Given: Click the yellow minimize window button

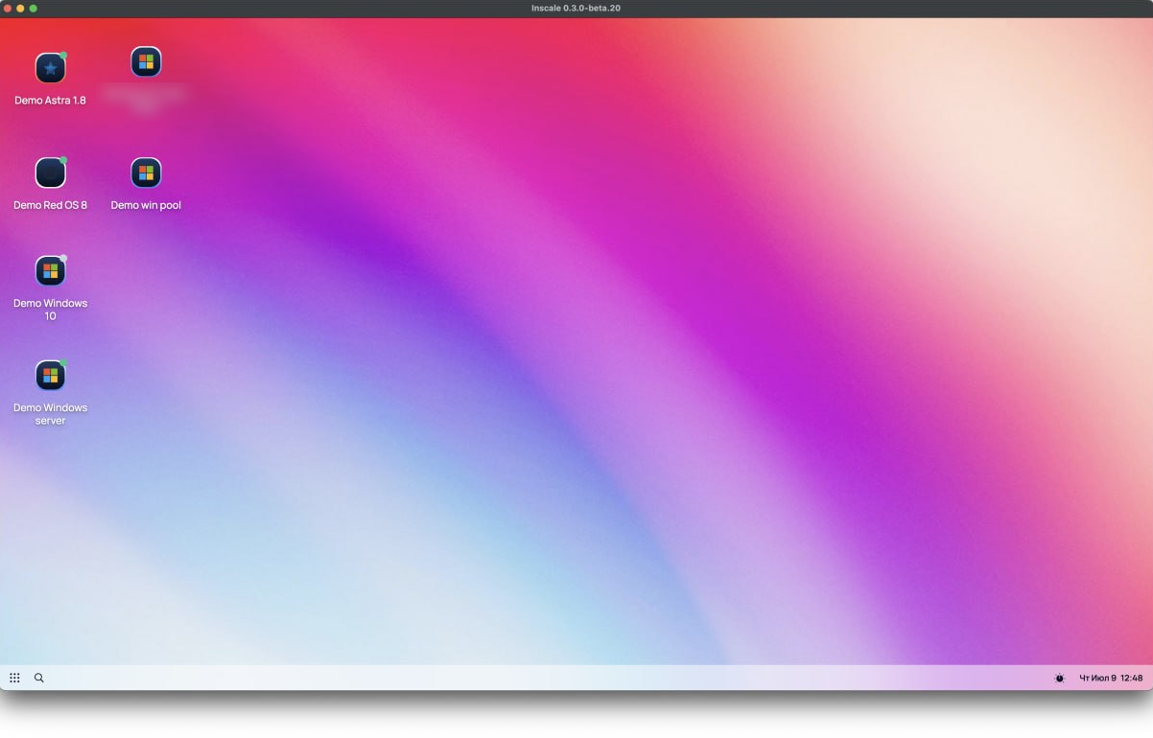Looking at the screenshot, I should (x=20, y=9).
